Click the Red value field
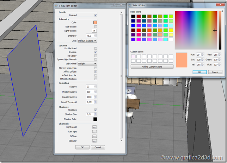This screenshot has height=163, width=227. click(216, 55)
